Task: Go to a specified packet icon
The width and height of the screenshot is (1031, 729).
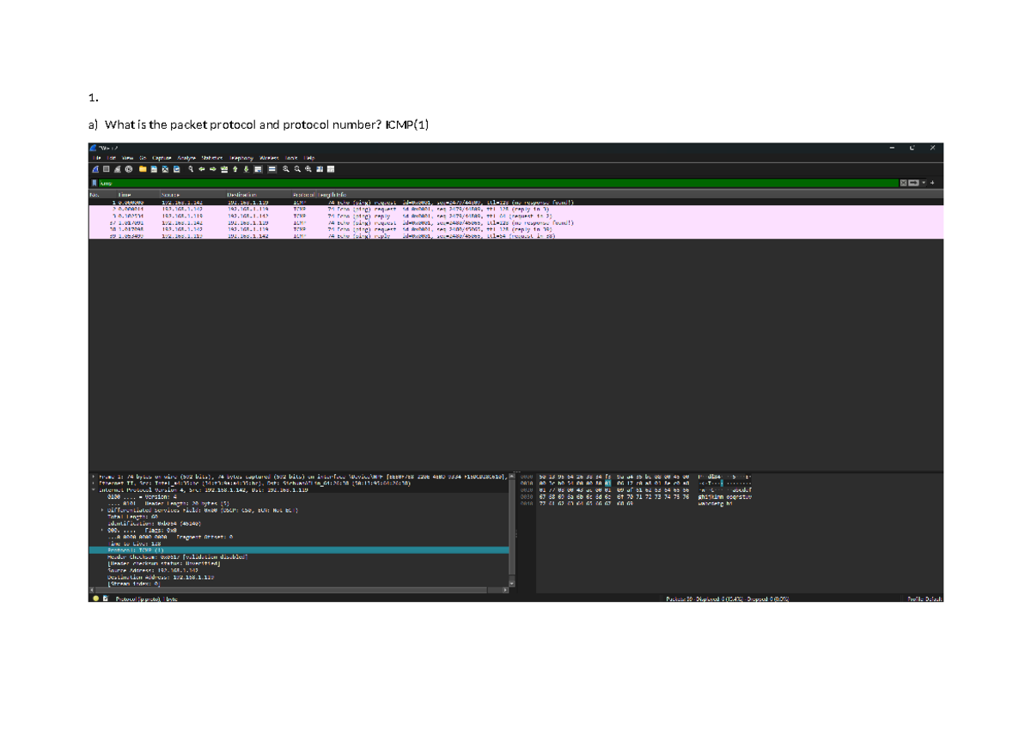Action: point(224,169)
